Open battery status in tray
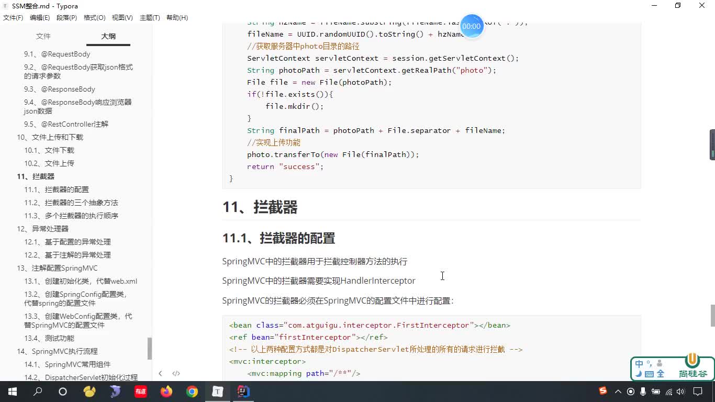 point(656,392)
